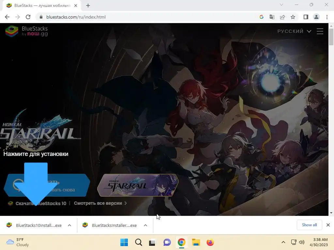Click Скачать BlueStacks 10 link
Screen dimensions: 334x250
(37, 203)
